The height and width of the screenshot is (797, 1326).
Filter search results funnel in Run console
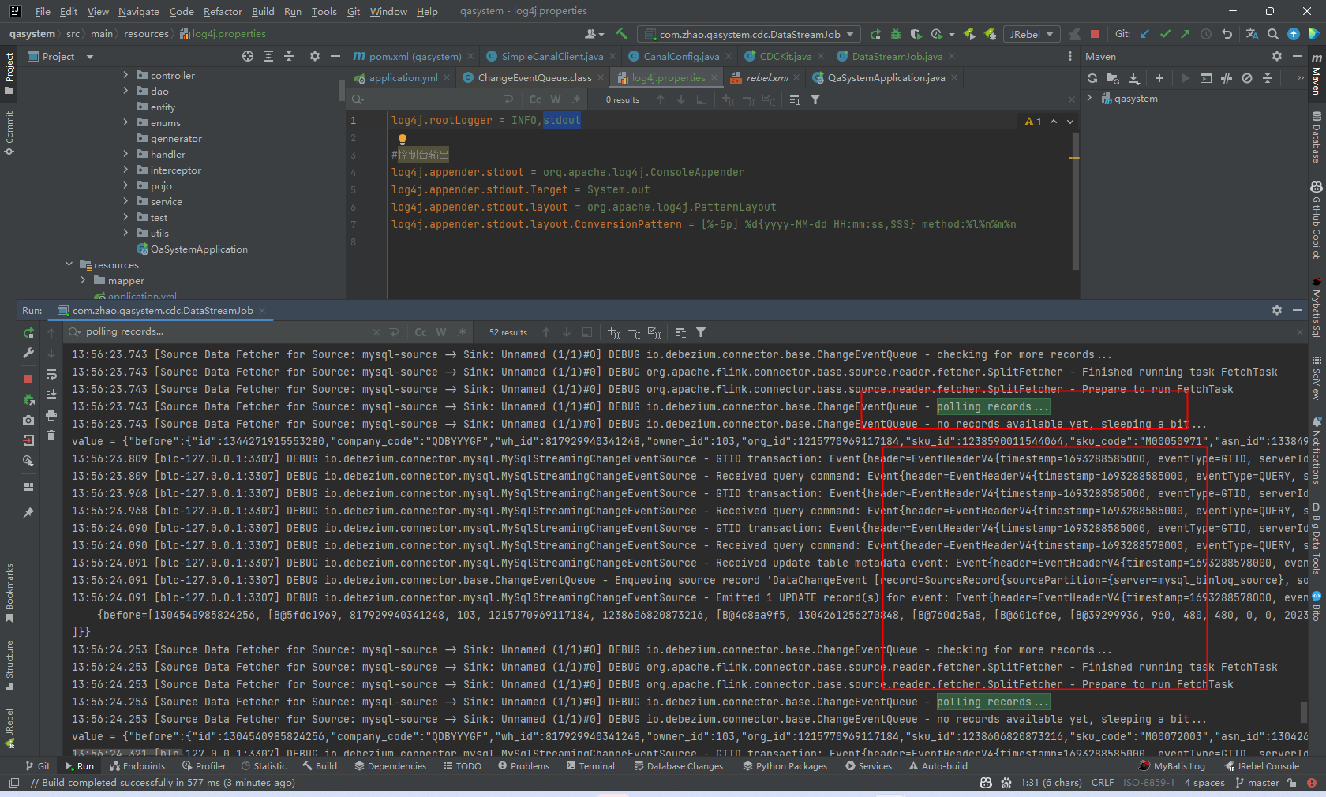point(701,332)
